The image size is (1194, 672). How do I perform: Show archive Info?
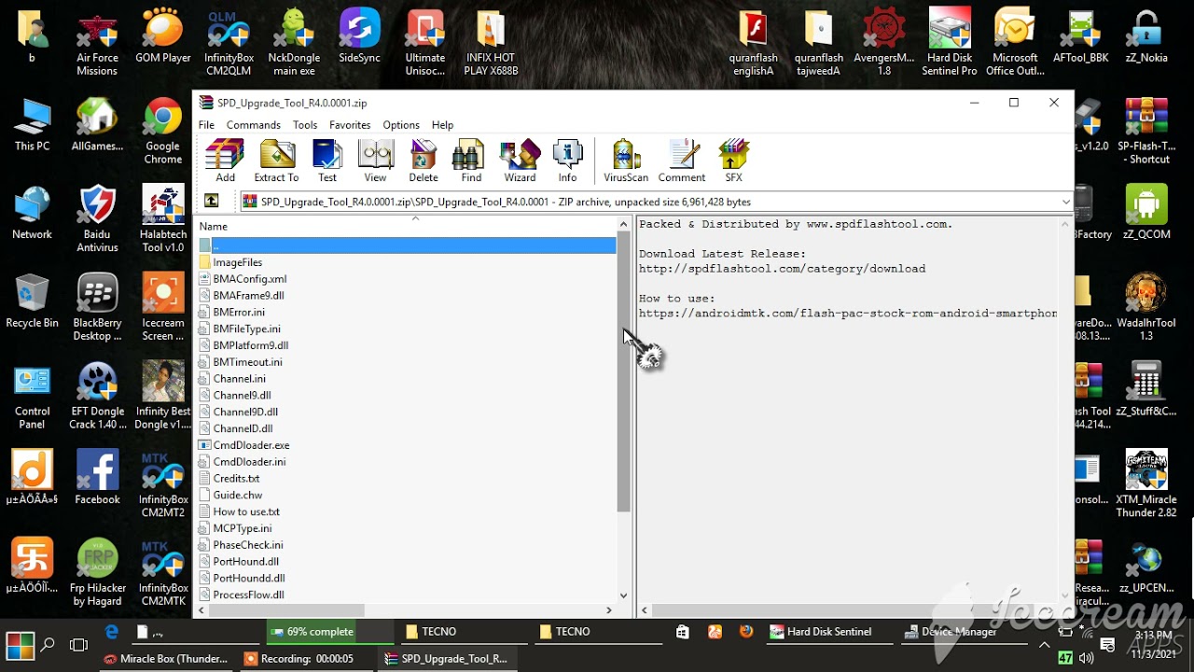[567, 161]
